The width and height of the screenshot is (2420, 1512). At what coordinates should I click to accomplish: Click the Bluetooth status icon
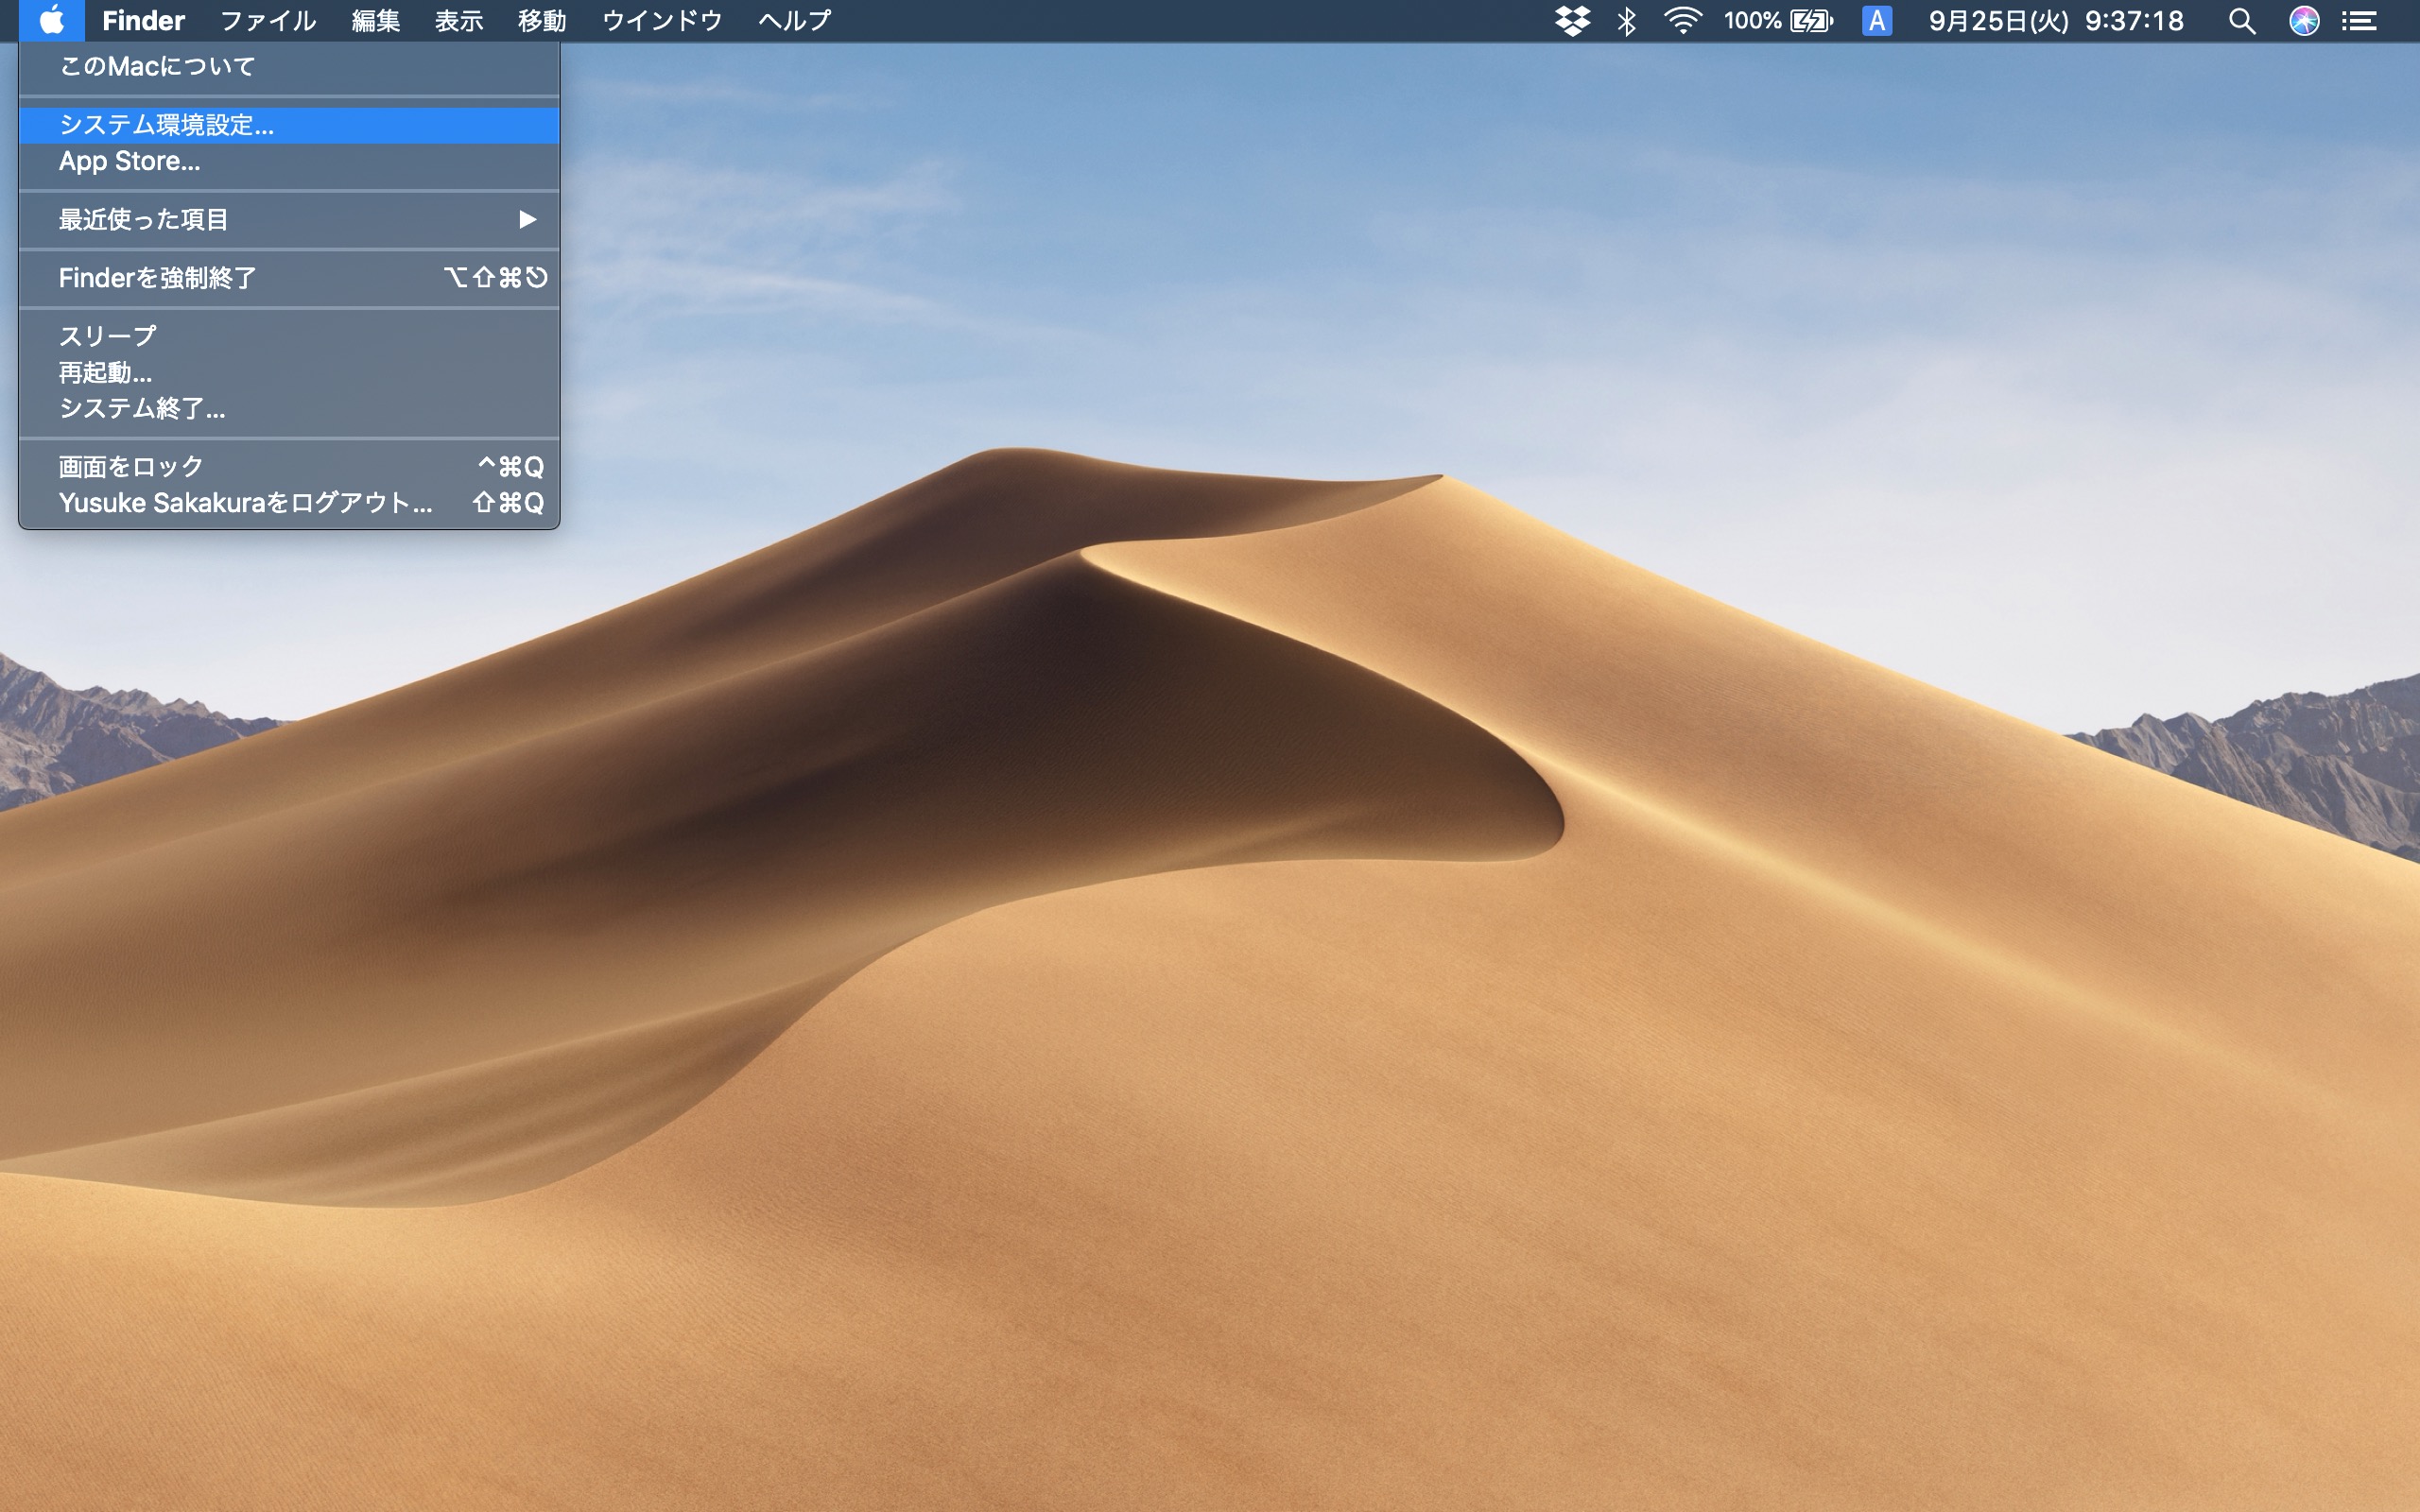1627,21
